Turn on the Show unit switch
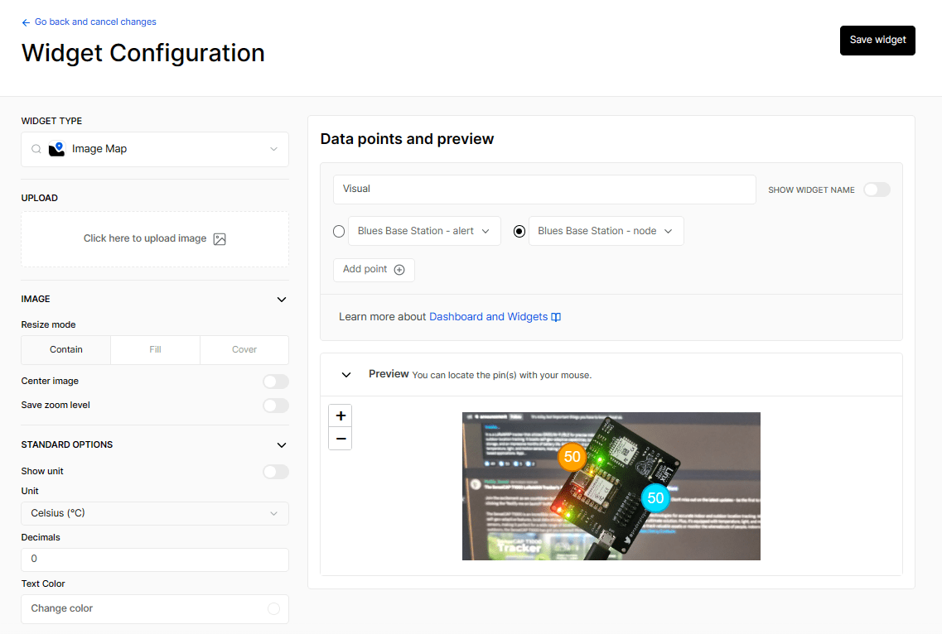 tap(276, 471)
